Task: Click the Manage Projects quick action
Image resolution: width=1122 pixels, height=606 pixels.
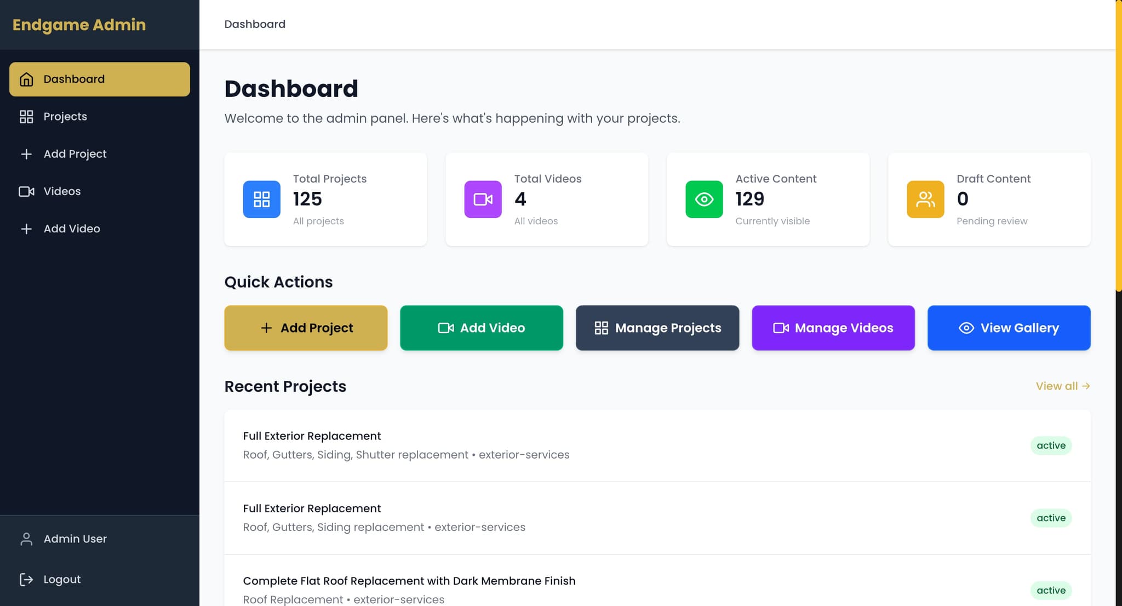Action: click(657, 328)
